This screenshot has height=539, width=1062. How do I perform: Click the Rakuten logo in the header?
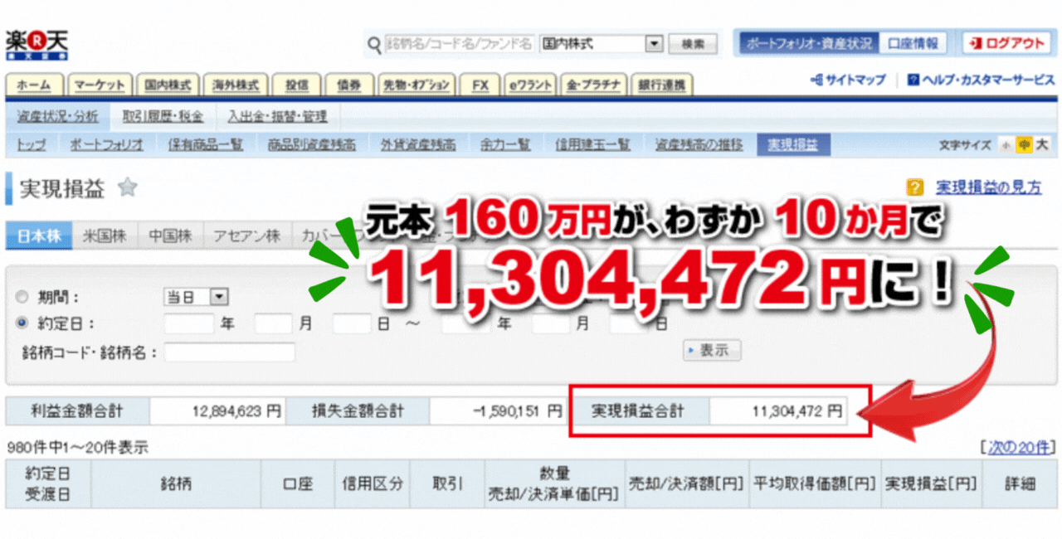click(37, 44)
